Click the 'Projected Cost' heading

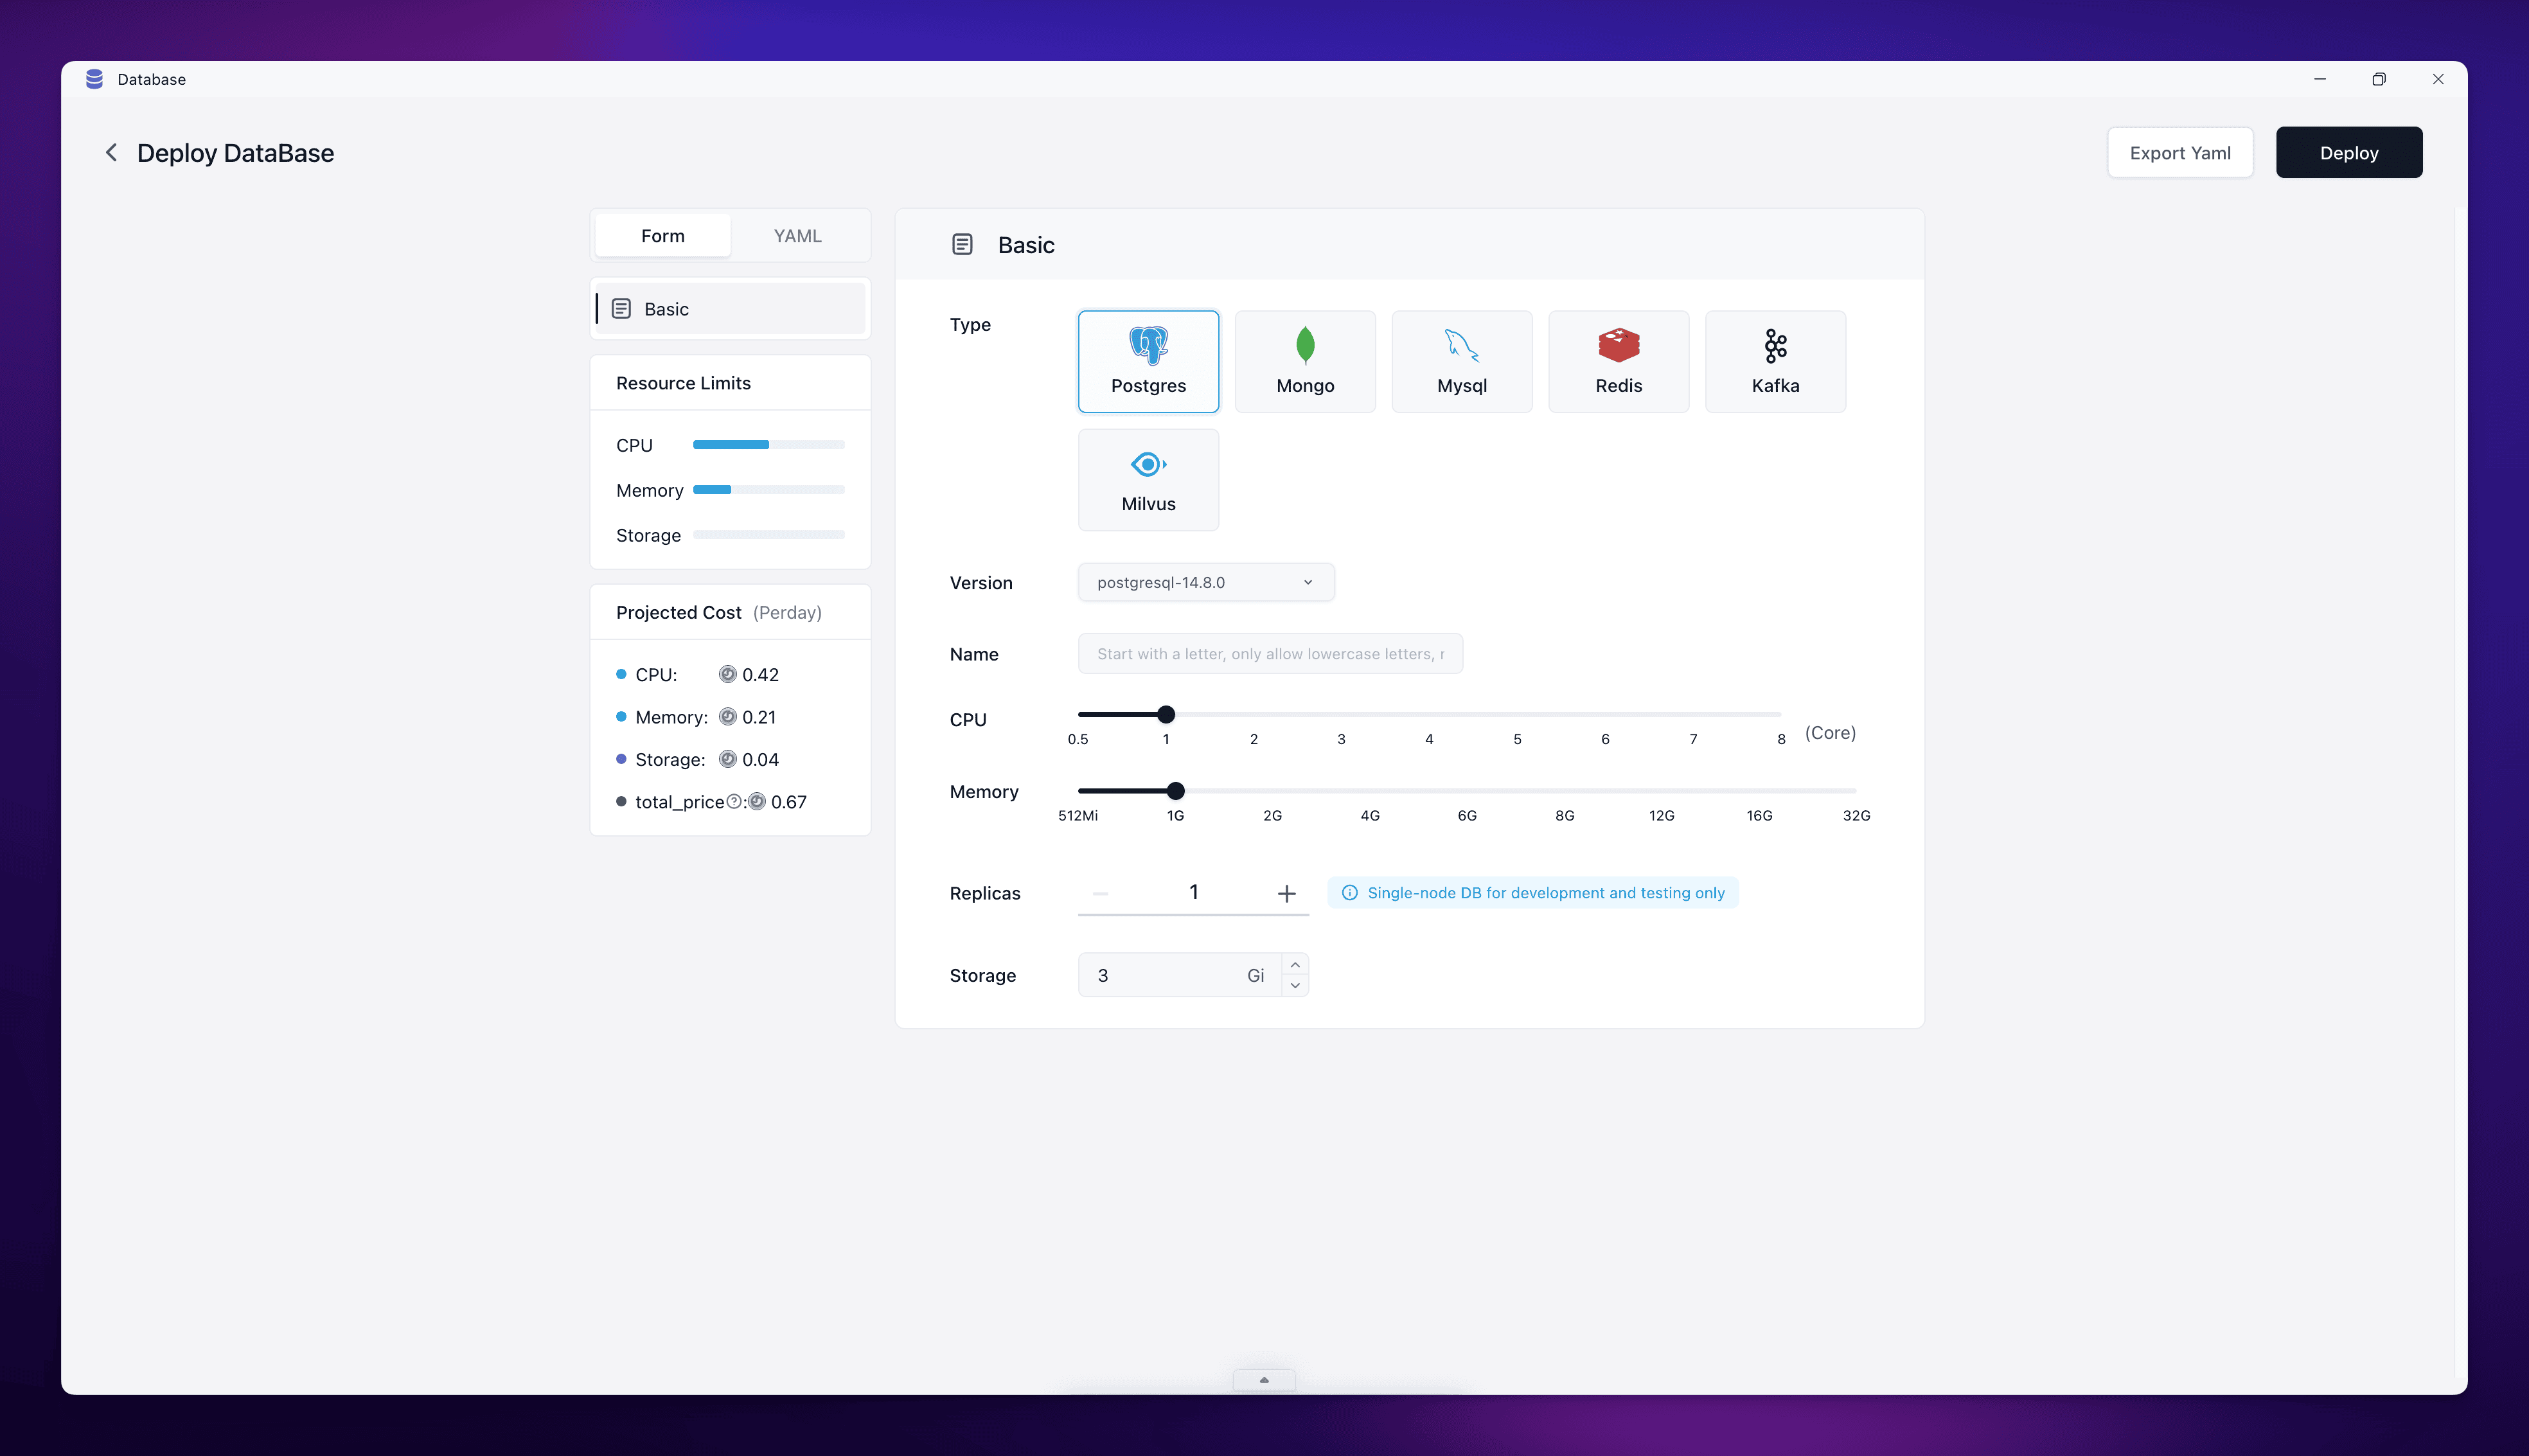(x=678, y=612)
